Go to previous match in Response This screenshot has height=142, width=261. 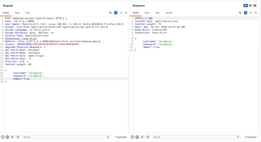coord(142,137)
